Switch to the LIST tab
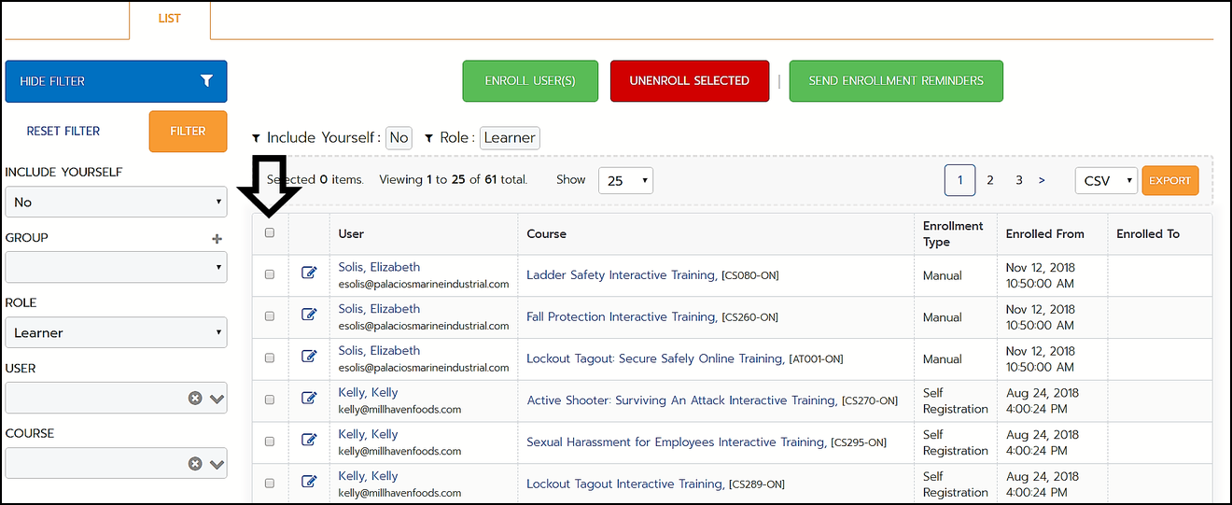This screenshot has width=1232, height=505. pyautogui.click(x=170, y=19)
